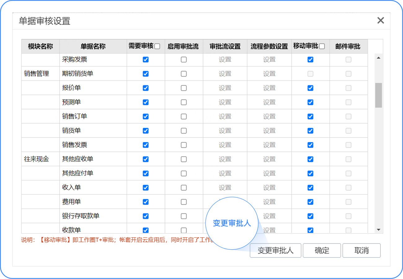This screenshot has height=279, width=403.
Task: Enable 启用审批流 for 银行存取款单
Action: coord(184,216)
